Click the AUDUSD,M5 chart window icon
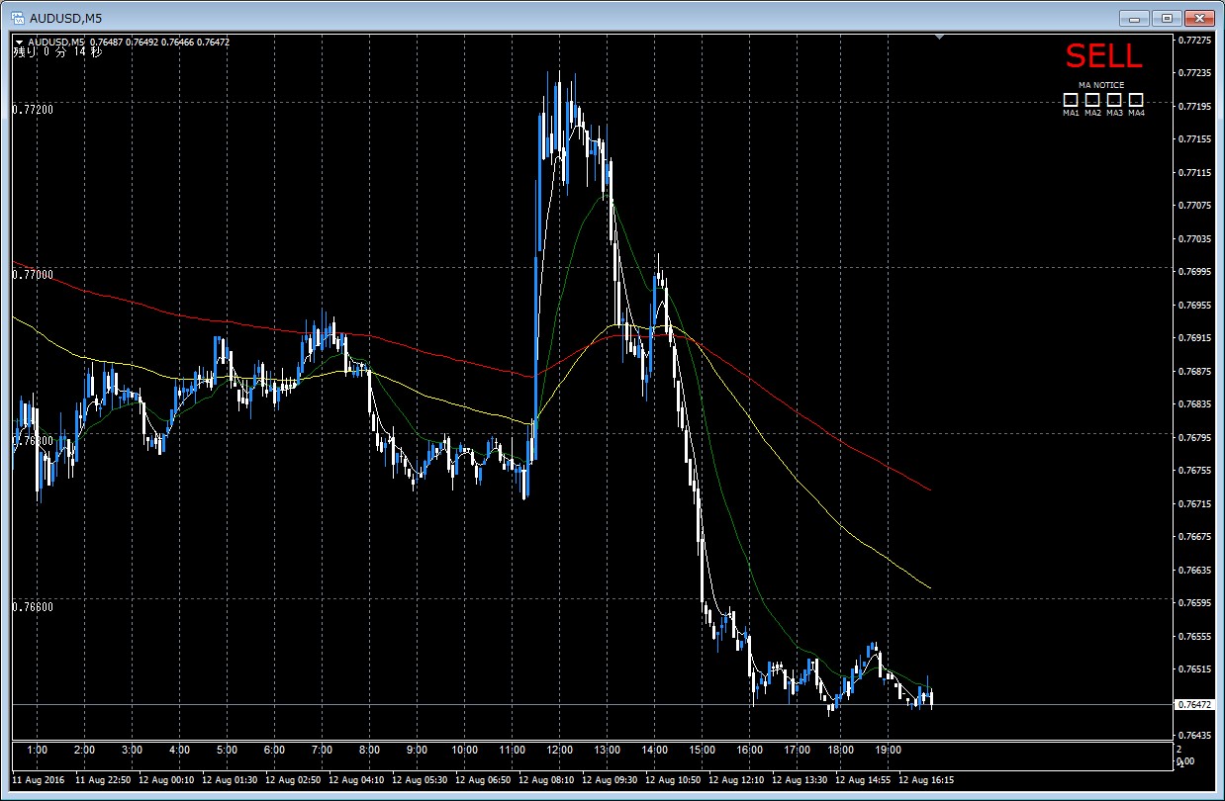The image size is (1225, 801). [x=17, y=18]
